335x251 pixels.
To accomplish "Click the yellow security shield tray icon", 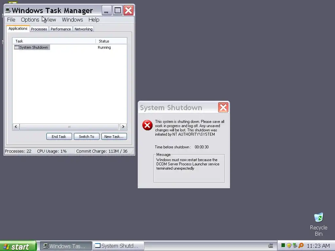I will [x=289, y=245].
